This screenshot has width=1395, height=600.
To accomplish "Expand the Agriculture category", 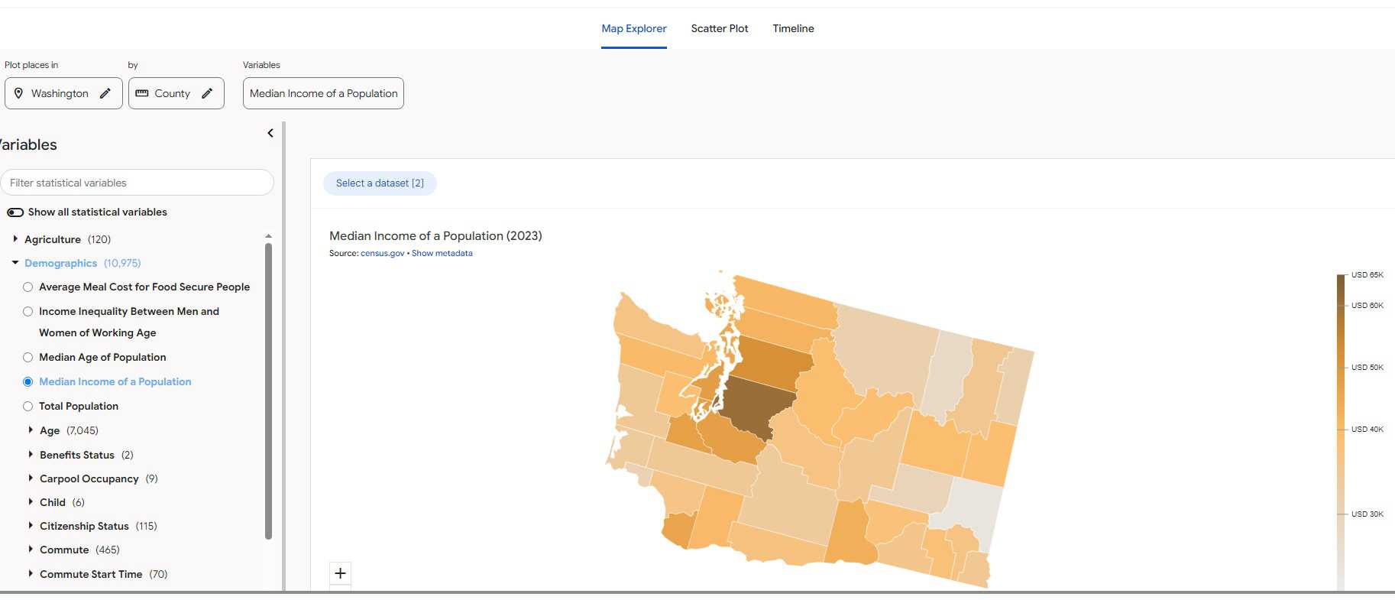I will click(15, 239).
